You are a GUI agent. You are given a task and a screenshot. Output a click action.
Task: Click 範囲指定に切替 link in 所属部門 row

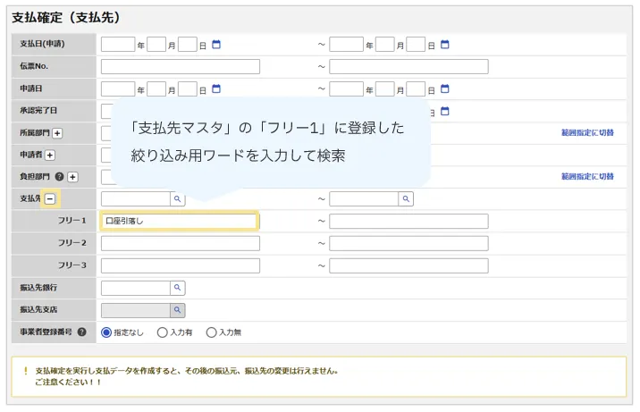point(587,132)
